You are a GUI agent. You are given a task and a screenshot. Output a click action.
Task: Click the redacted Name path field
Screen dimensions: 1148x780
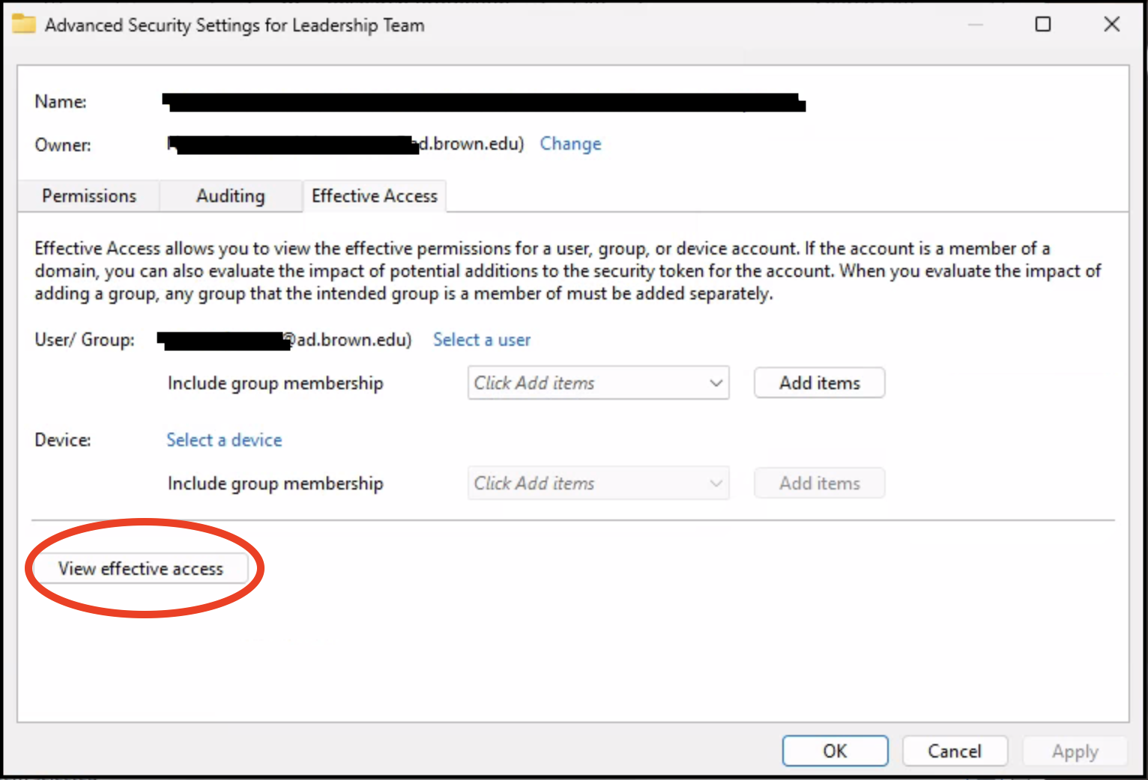pyautogui.click(x=483, y=103)
